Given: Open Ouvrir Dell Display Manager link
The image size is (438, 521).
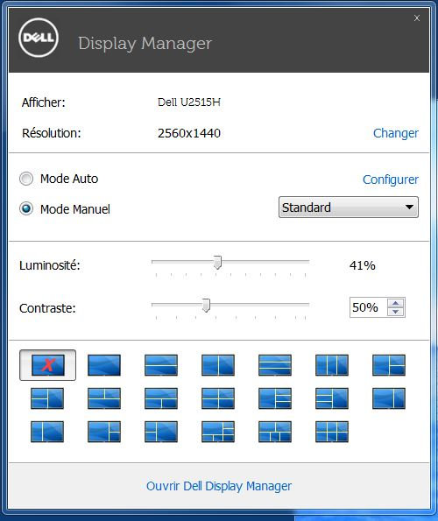Looking at the screenshot, I should pos(219,486).
